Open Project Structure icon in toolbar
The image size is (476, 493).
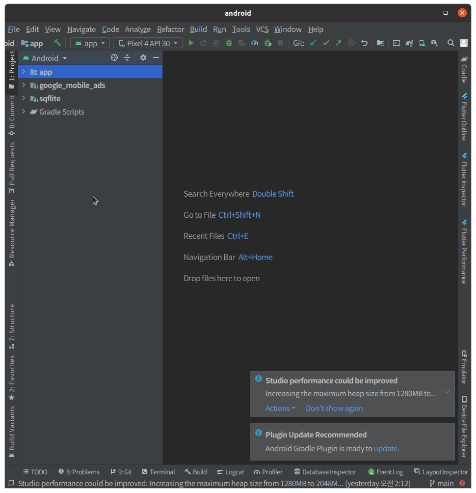tap(380, 43)
